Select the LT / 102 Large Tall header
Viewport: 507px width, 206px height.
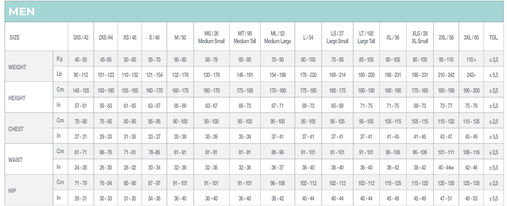click(x=366, y=37)
